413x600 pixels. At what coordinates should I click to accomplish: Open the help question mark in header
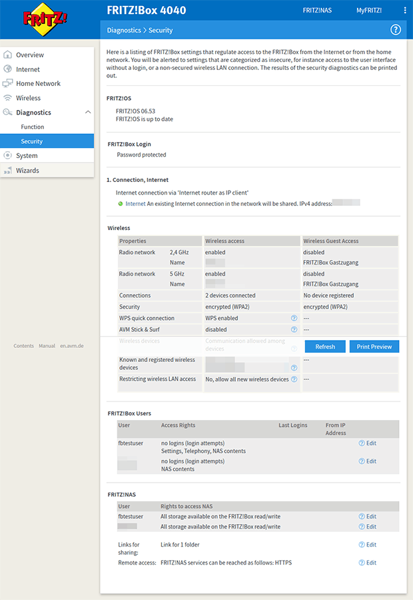[x=396, y=30]
